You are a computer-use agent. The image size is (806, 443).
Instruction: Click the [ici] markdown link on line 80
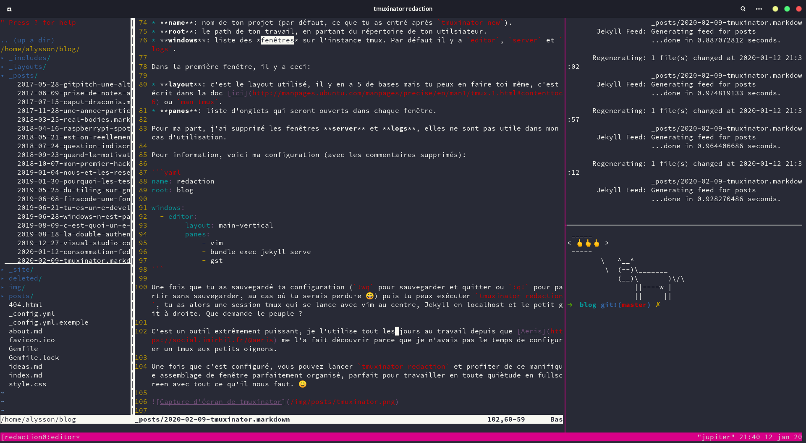point(238,93)
